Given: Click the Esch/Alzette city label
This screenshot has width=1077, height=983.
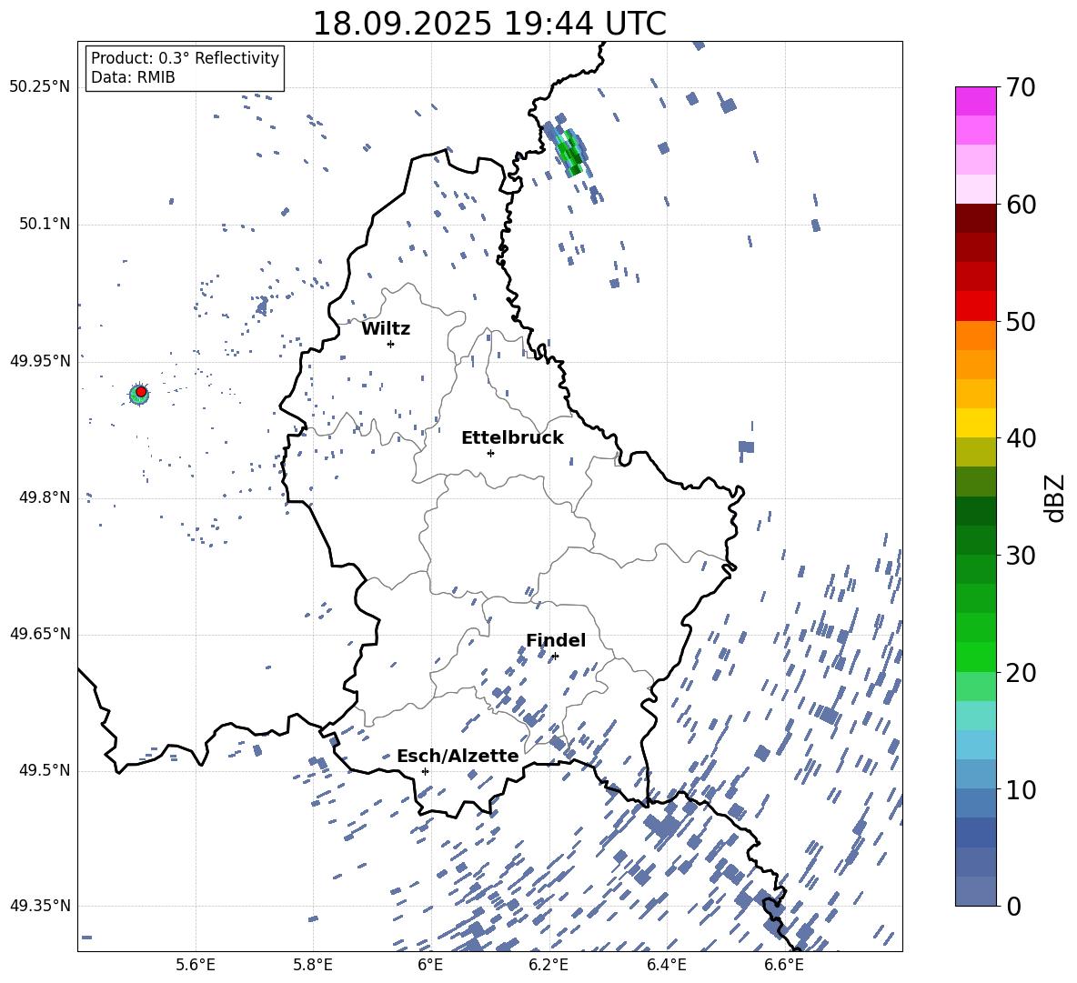Looking at the screenshot, I should 458,756.
